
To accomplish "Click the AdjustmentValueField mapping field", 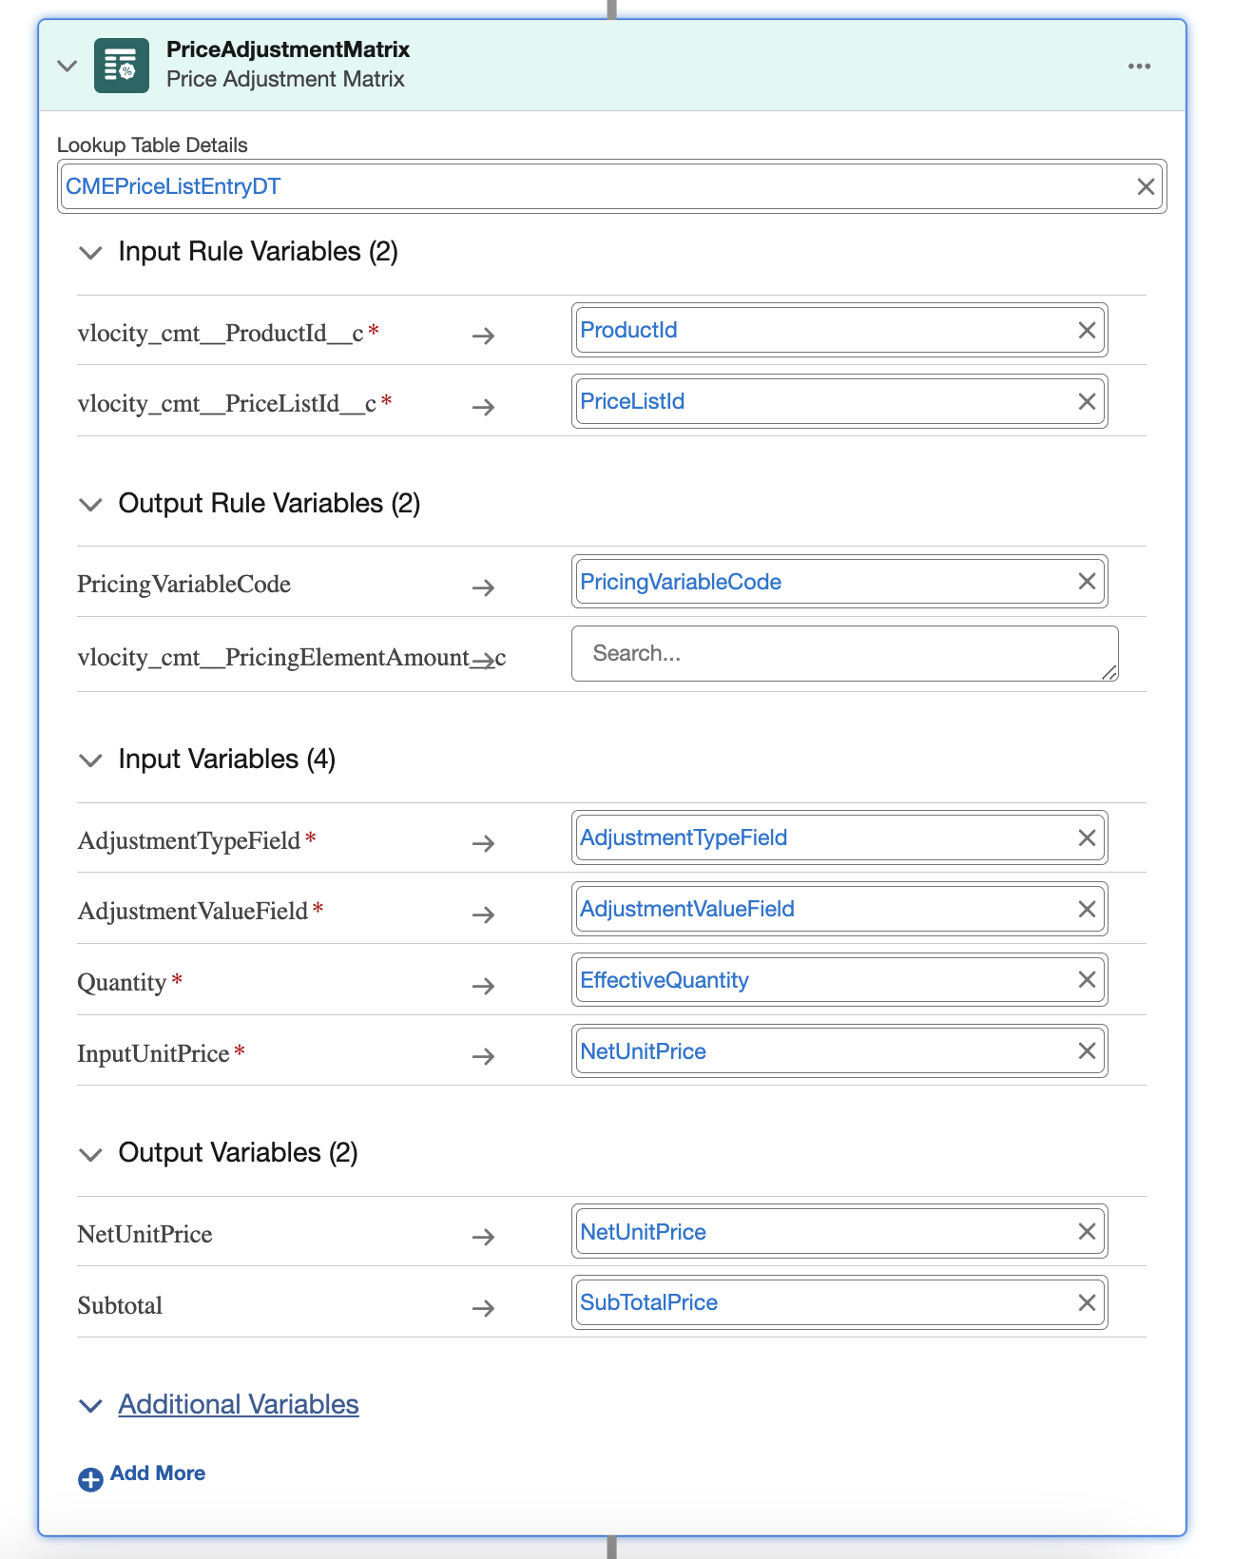I will (x=839, y=909).
